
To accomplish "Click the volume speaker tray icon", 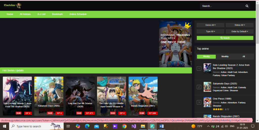I will tap(226, 126).
